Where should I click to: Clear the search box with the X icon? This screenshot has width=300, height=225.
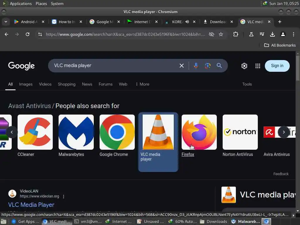182,66
